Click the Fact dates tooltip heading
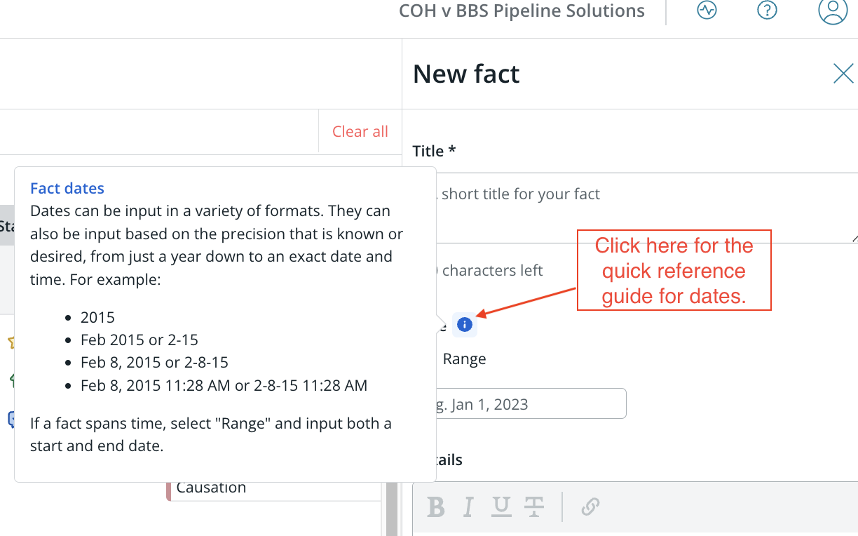The width and height of the screenshot is (858, 536). click(67, 188)
